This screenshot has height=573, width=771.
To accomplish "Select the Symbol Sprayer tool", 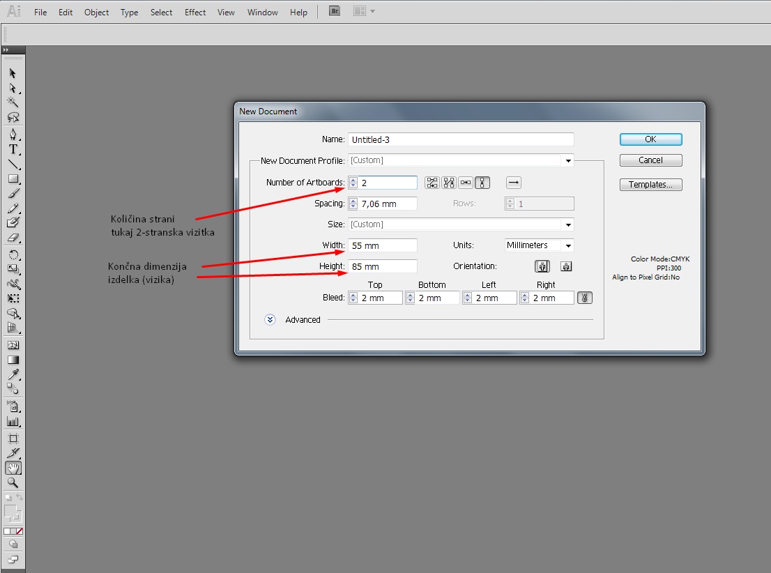I will [13, 407].
